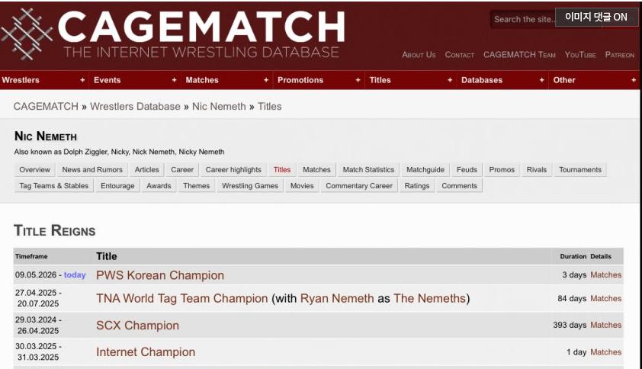Switch to the Match Statistics tab
The width and height of the screenshot is (642, 369).
click(368, 169)
